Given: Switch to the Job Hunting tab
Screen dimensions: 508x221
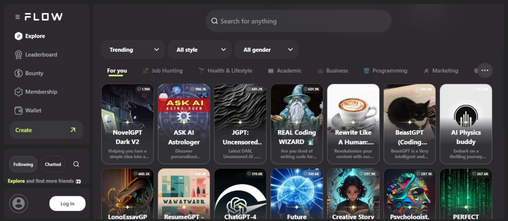Looking at the screenshot, I should click(x=163, y=71).
